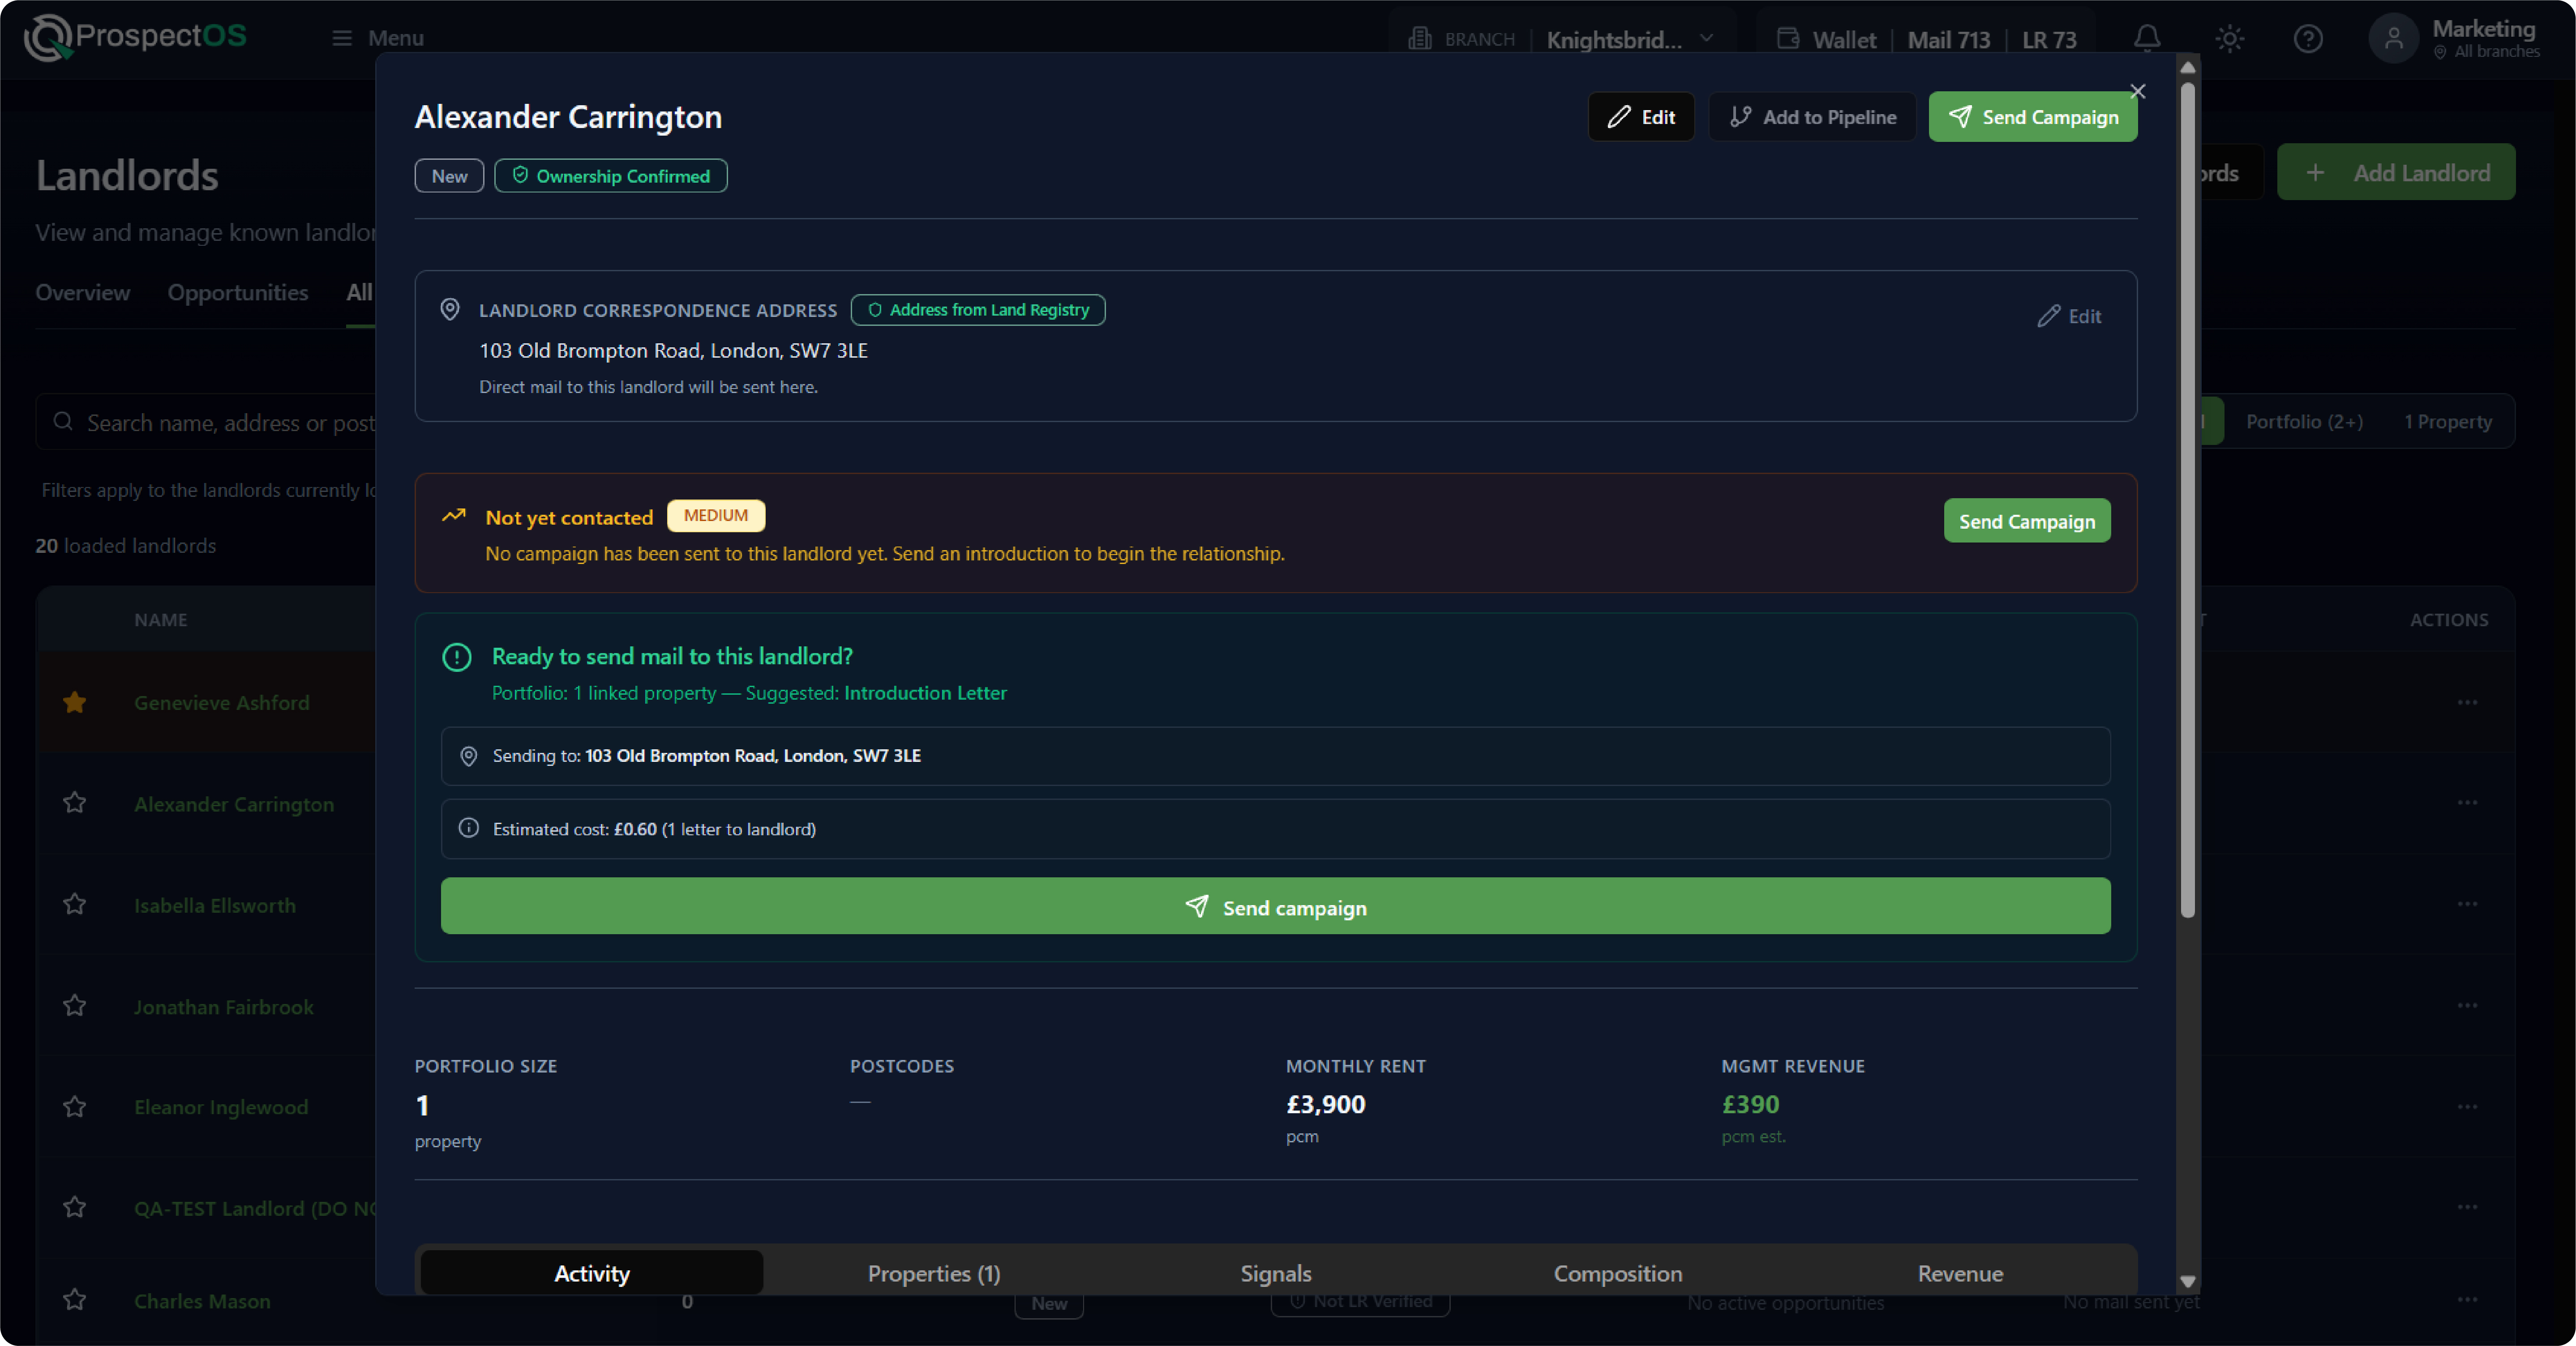This screenshot has width=2576, height=1346.
Task: Open Jonathan Fairbrook landlord in background list
Action: [x=224, y=1007]
